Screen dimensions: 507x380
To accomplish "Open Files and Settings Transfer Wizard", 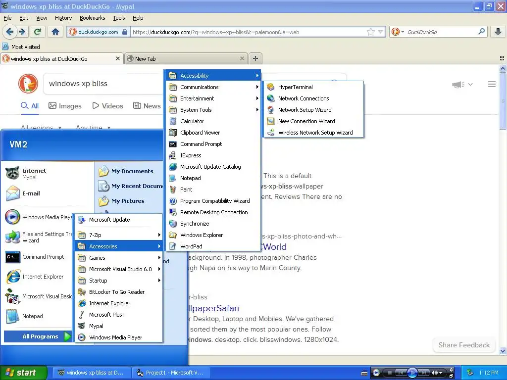I will coord(38,237).
